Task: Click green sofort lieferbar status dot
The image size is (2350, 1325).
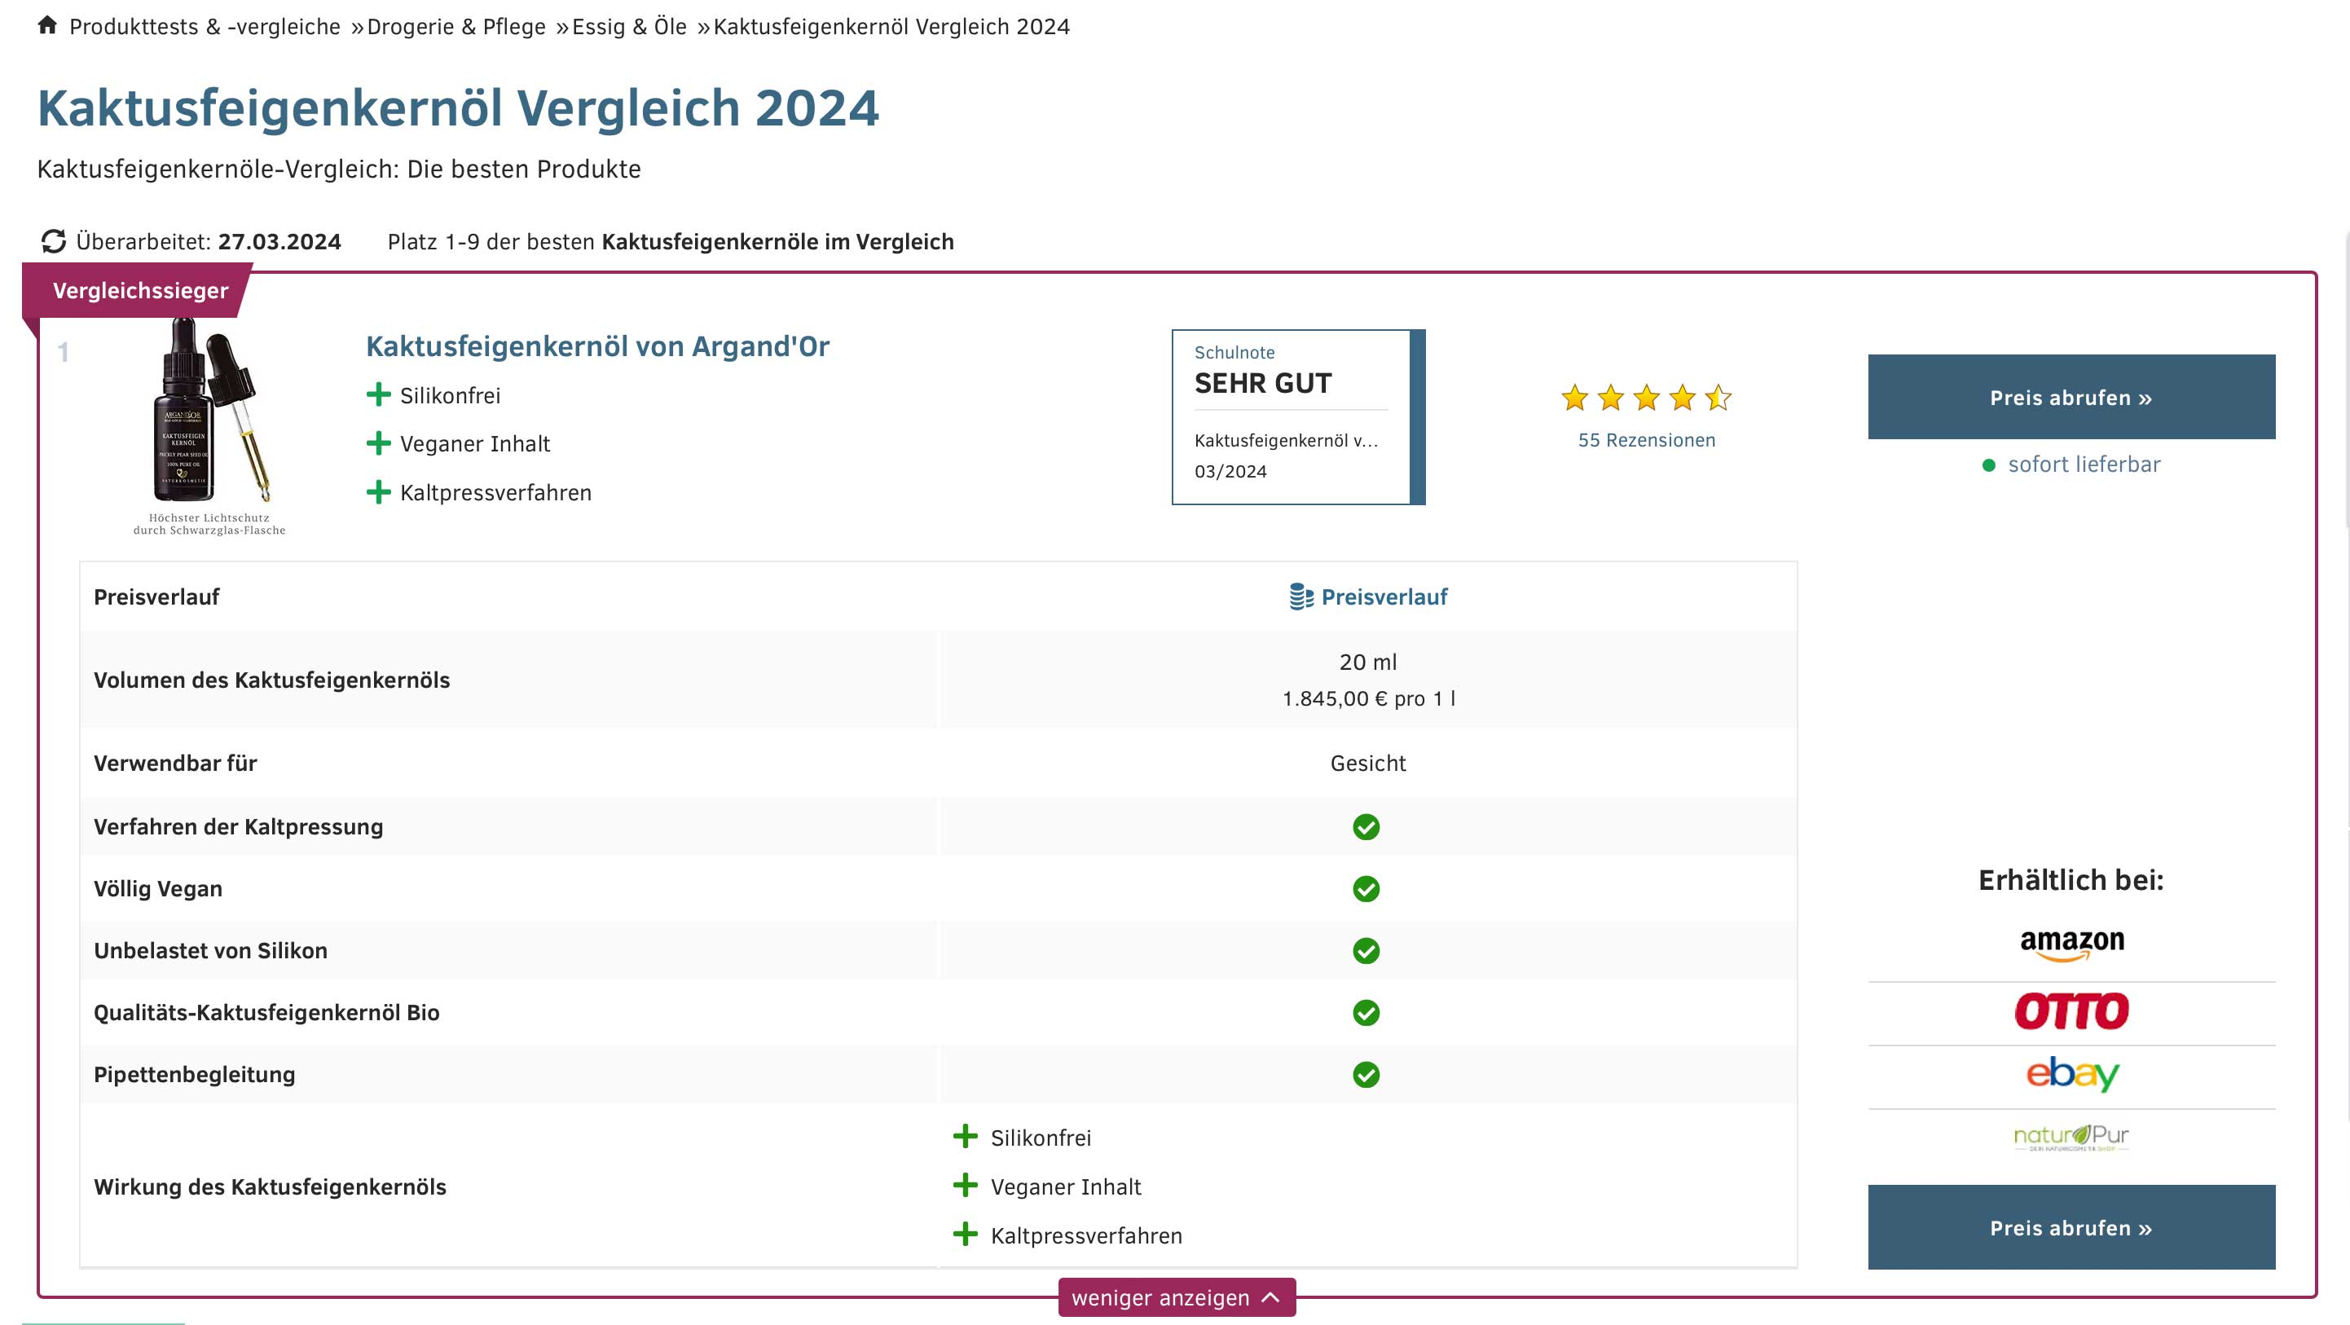Action: coord(1989,465)
